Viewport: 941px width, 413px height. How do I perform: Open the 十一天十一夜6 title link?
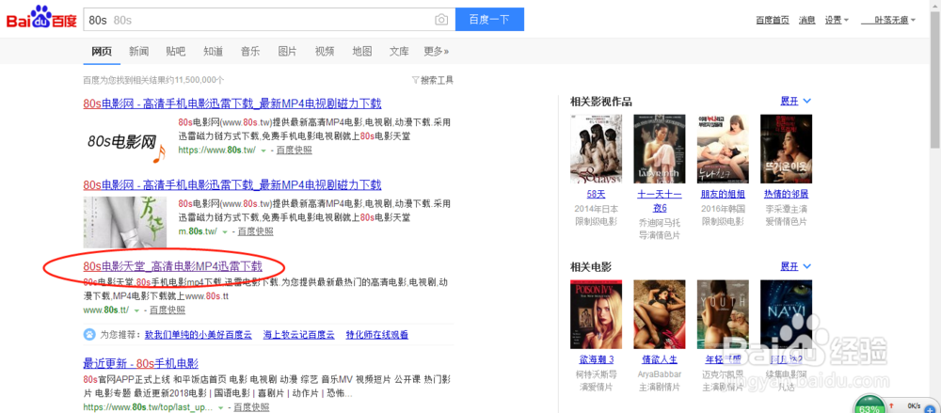point(660,201)
